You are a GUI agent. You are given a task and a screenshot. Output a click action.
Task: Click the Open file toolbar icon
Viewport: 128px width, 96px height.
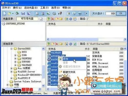pyautogui.click(x=9, y=14)
